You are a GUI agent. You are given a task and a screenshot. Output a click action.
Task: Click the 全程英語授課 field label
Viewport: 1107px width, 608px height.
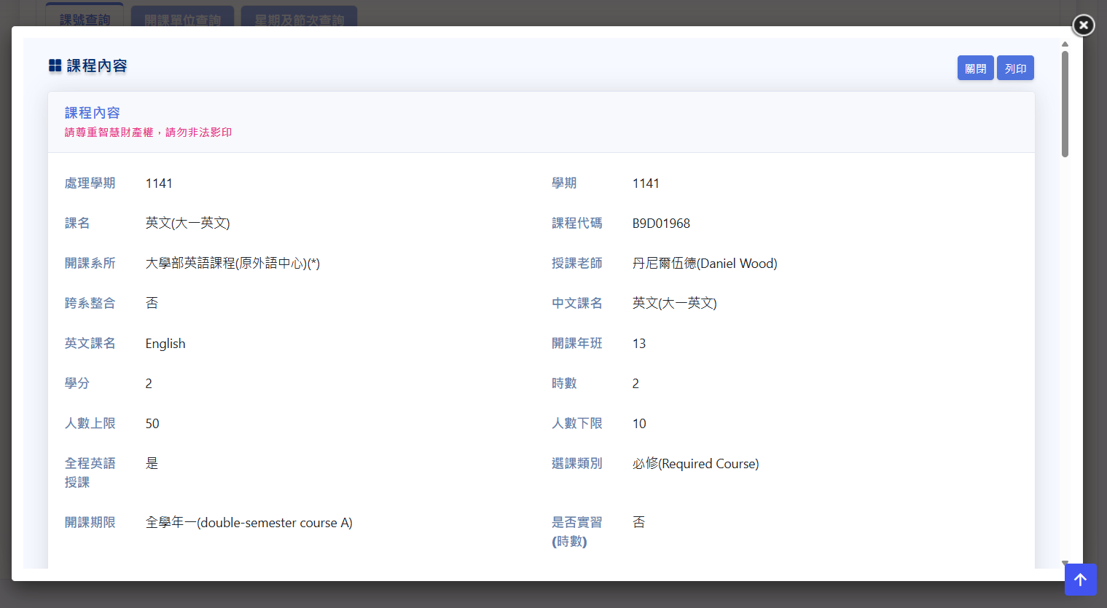tap(90, 473)
